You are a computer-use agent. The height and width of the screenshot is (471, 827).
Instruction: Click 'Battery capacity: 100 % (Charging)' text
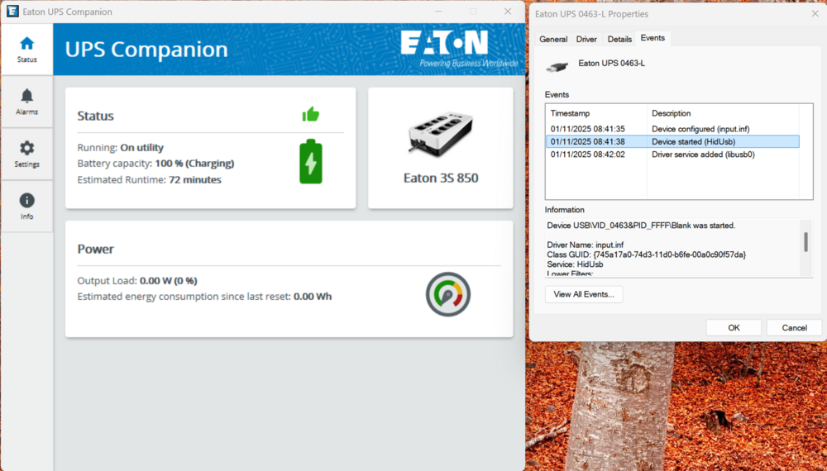155,164
